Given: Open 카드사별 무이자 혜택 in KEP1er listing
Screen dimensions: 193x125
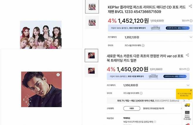Looking at the screenshot, I should coord(134,45).
